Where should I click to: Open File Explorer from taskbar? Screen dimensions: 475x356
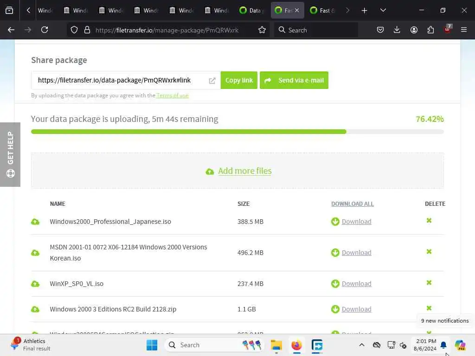tap(276, 345)
